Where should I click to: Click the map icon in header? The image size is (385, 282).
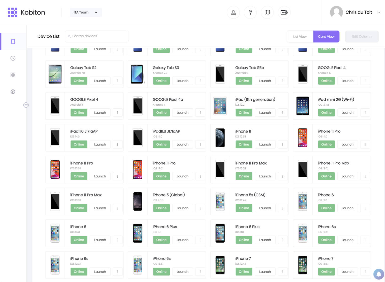click(x=267, y=12)
